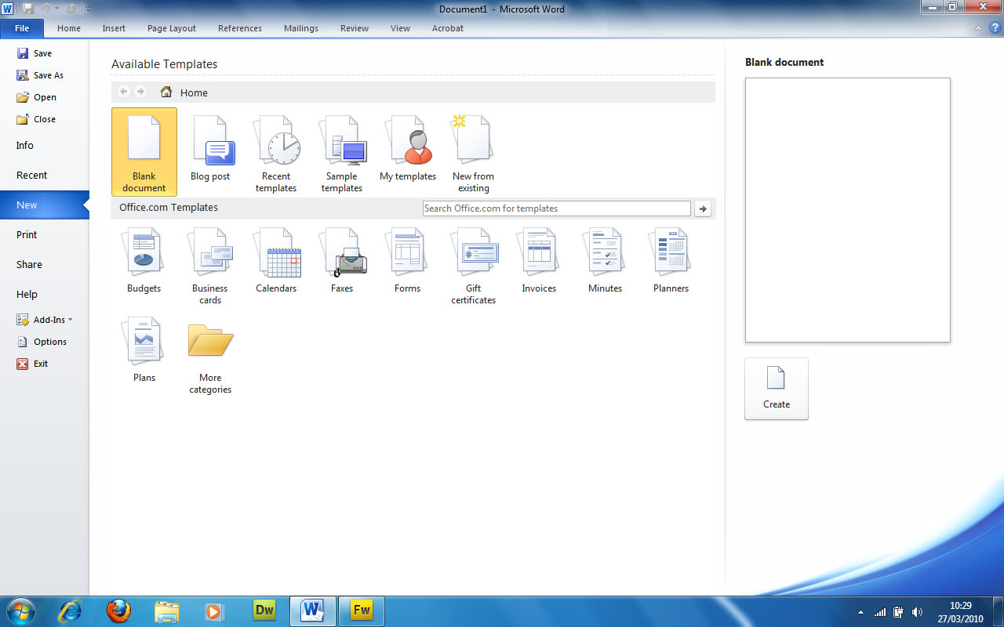Click Save As in the sidebar
The width and height of the screenshot is (1004, 627).
coord(48,75)
